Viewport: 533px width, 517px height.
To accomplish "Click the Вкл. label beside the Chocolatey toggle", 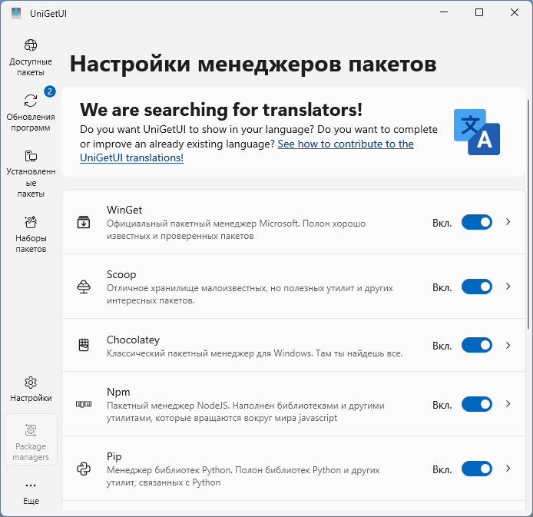I will point(442,346).
